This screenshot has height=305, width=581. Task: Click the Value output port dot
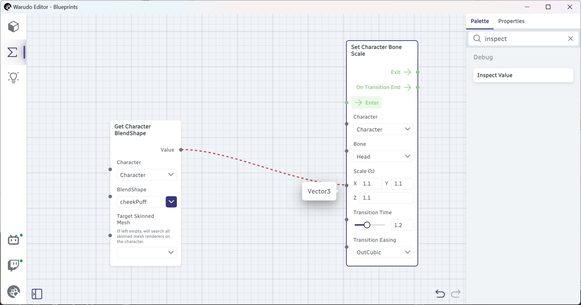(x=181, y=150)
